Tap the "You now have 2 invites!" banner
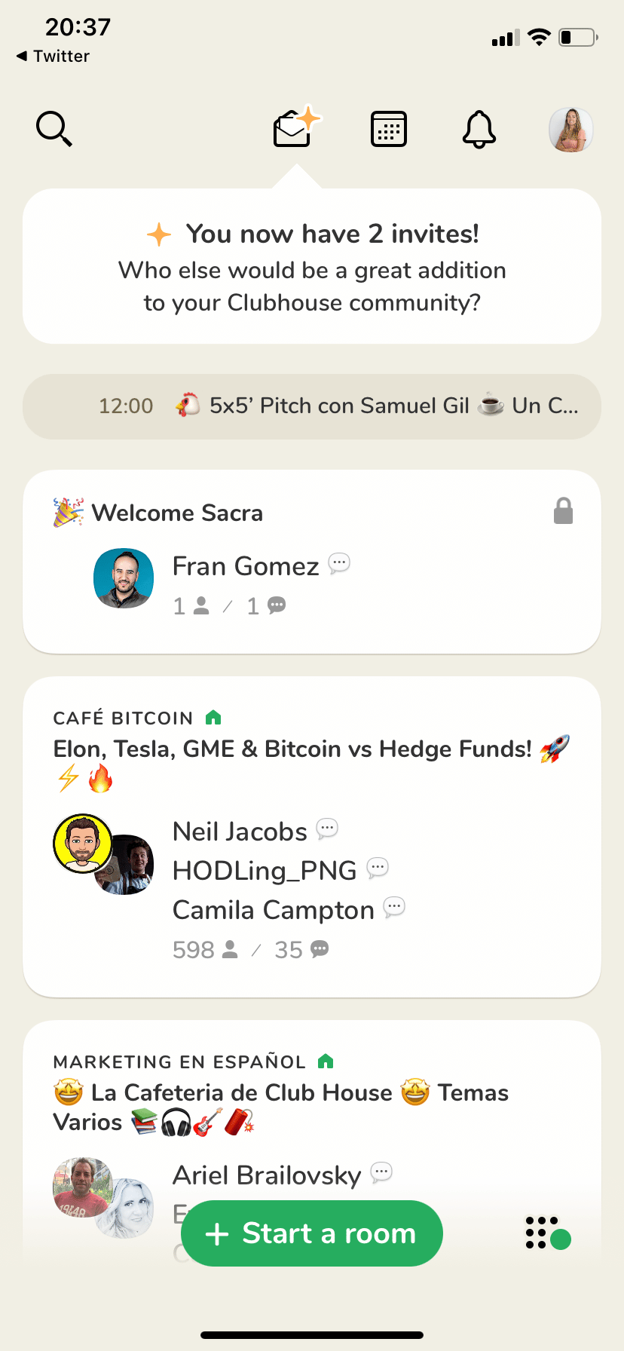Screen dimensions: 624x1351 (312, 267)
